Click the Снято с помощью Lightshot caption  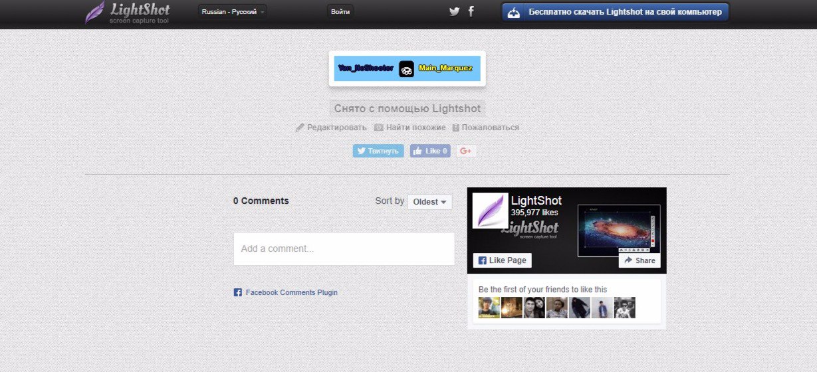click(x=407, y=108)
